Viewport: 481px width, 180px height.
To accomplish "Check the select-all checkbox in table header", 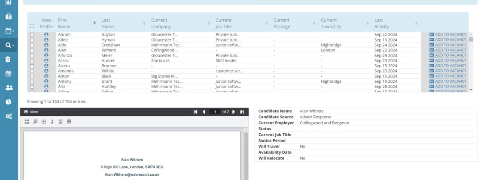I will point(32,26).
